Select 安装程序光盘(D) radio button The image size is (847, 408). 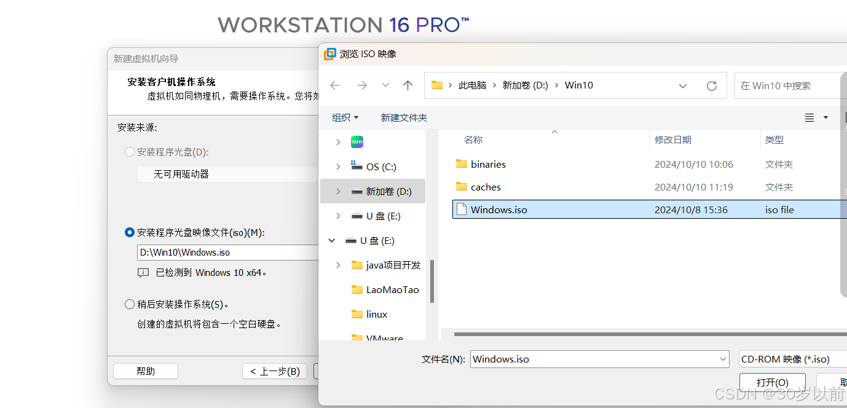point(130,152)
